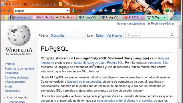Open Página aleatoria sidebar link

point(15,82)
